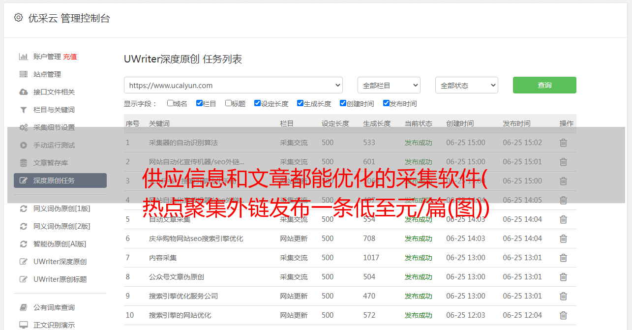632x330 pixels.
Task: Click trash icon for row 10
Action: pos(563,315)
